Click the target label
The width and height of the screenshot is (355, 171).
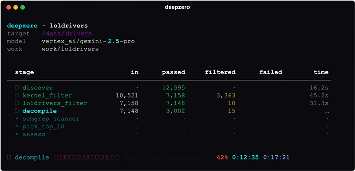coord(19,34)
